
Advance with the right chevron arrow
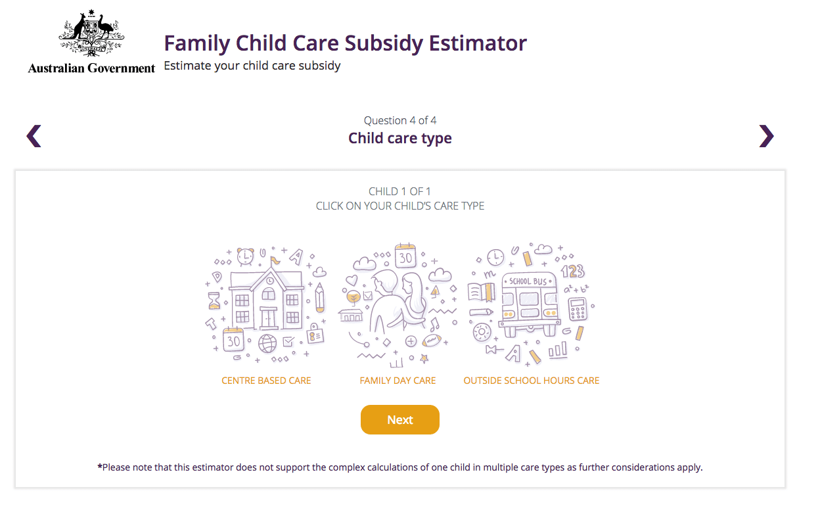766,136
